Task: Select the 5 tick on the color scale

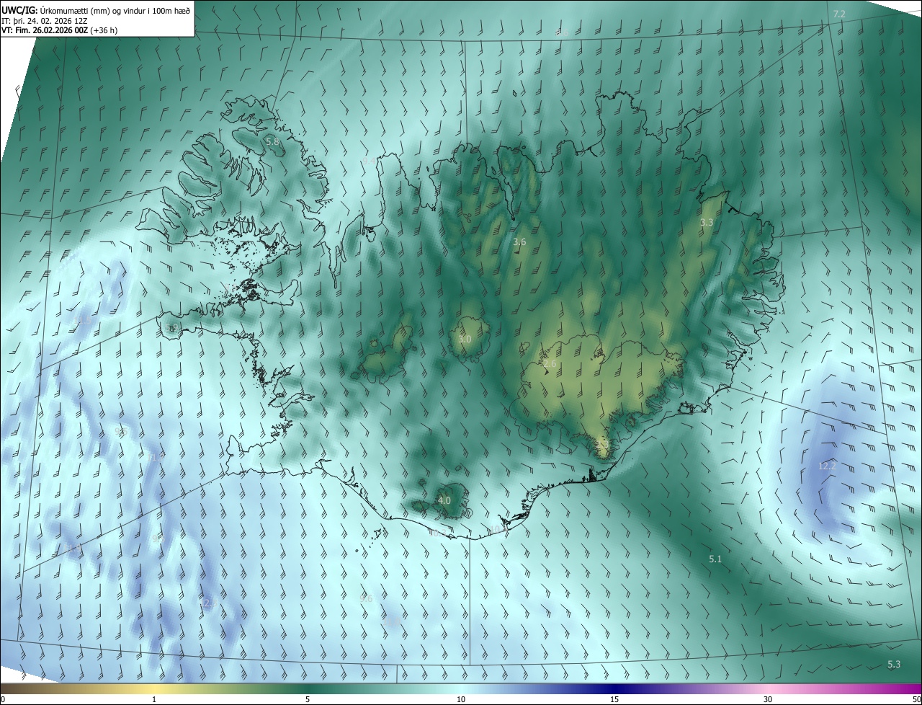Action: [308, 699]
